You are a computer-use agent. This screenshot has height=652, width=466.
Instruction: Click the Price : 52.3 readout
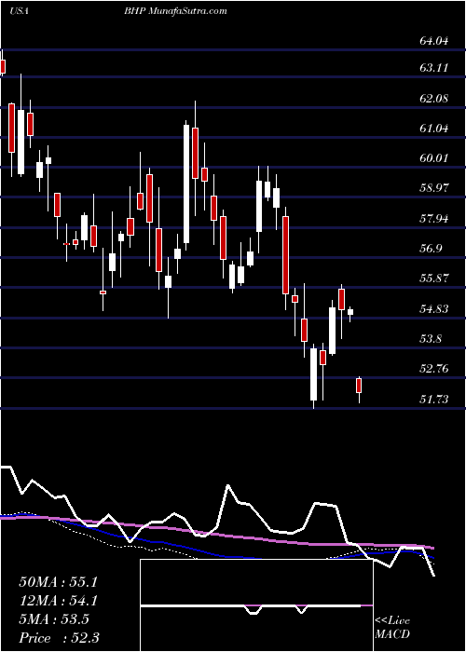click(x=59, y=638)
